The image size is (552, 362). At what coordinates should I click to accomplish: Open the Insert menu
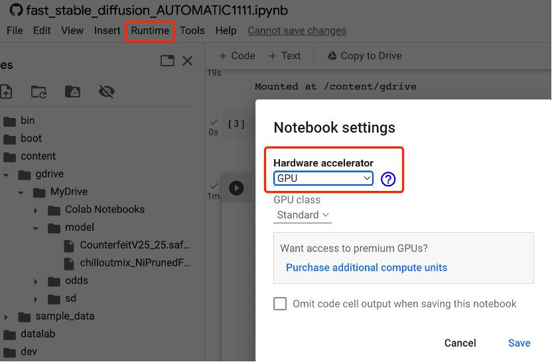(x=107, y=30)
